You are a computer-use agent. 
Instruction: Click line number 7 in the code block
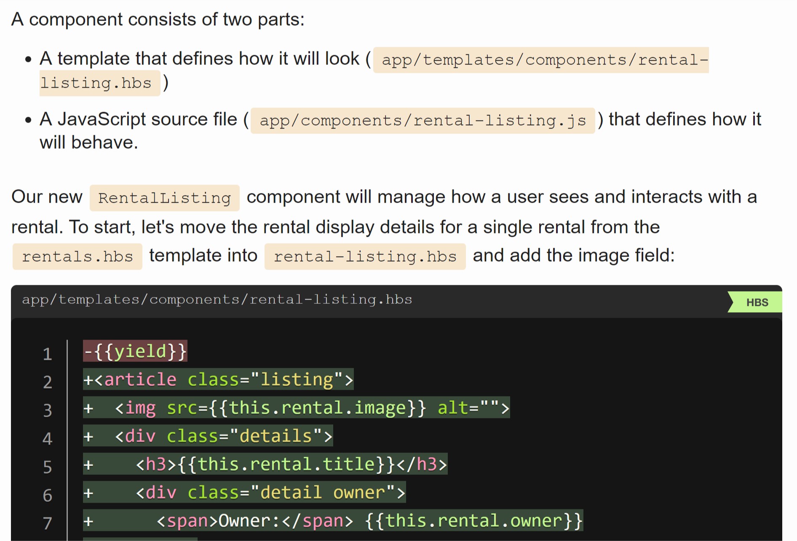pyautogui.click(x=47, y=523)
